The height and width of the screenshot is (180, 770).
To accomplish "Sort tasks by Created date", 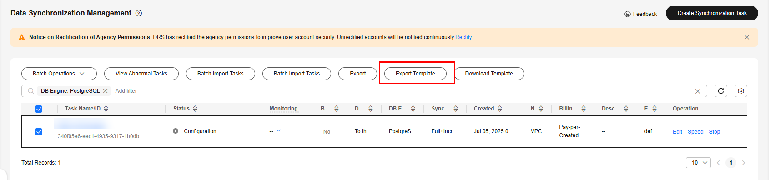I will click(x=500, y=109).
